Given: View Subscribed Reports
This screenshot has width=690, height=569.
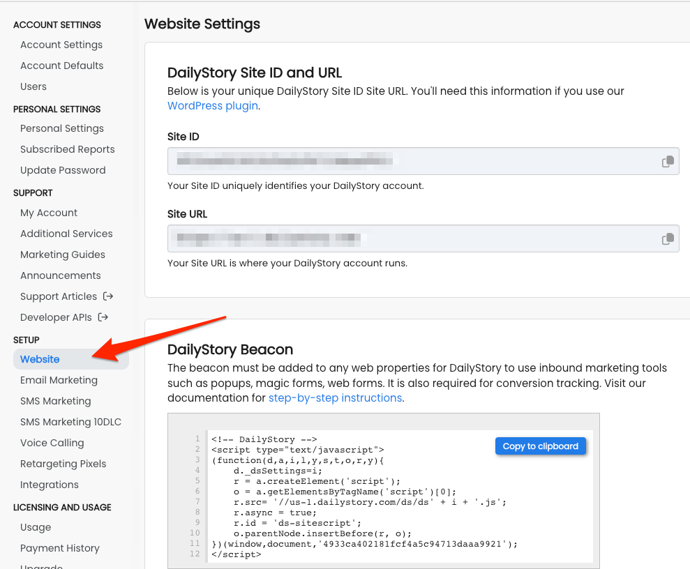Looking at the screenshot, I should 68,149.
